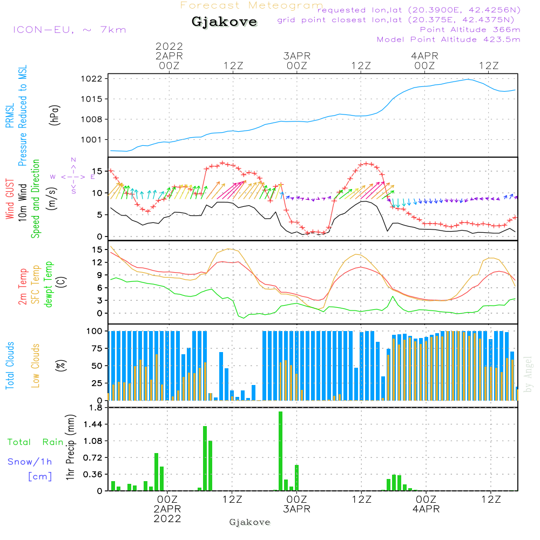Select the 1.8 precipitation axis value
Screen dimensions: 540x540
(x=96, y=408)
